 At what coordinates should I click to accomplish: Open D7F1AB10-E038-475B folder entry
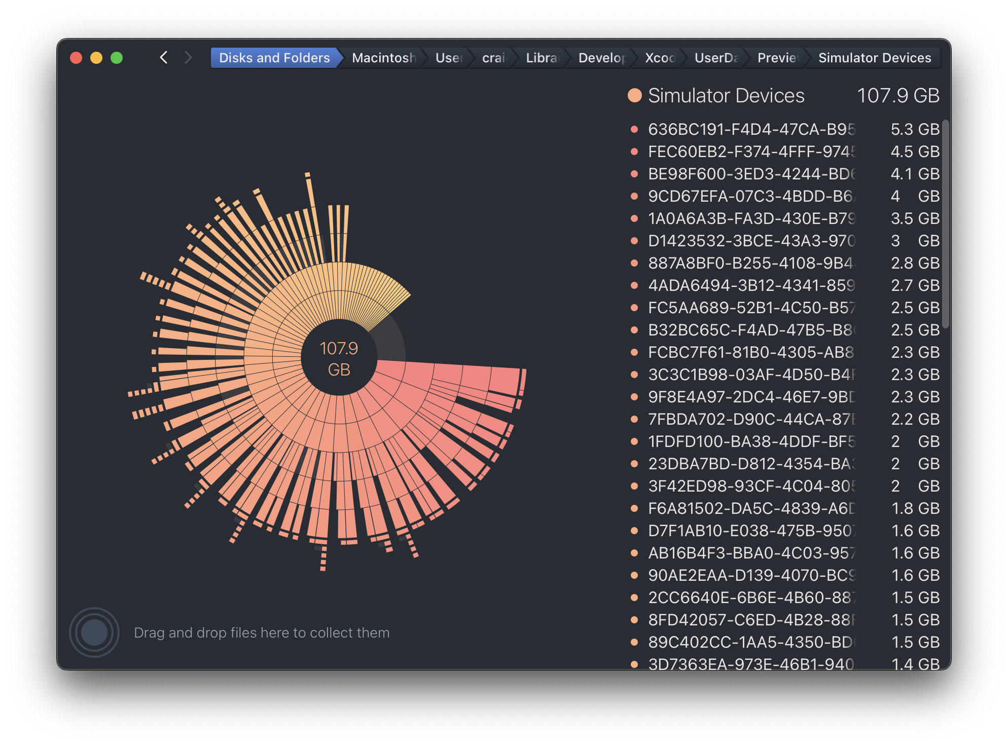[x=751, y=531]
